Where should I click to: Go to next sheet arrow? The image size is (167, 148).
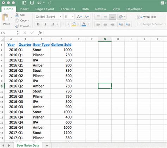[x=9, y=146]
